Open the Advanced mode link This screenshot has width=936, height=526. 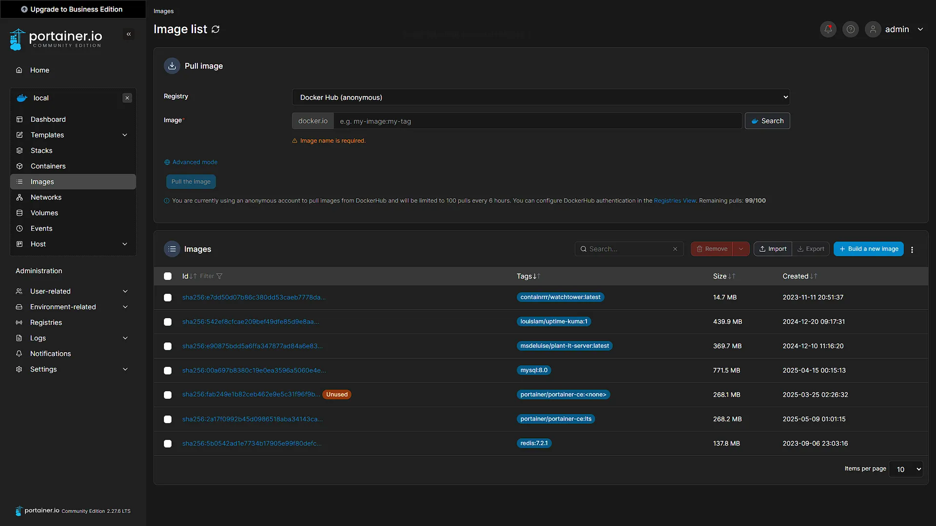191,162
